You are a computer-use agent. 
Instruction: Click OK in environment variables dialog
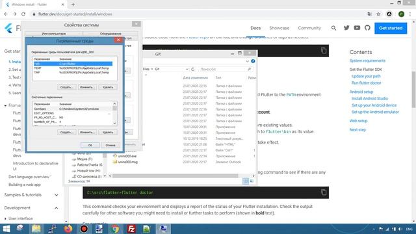click(x=90, y=145)
